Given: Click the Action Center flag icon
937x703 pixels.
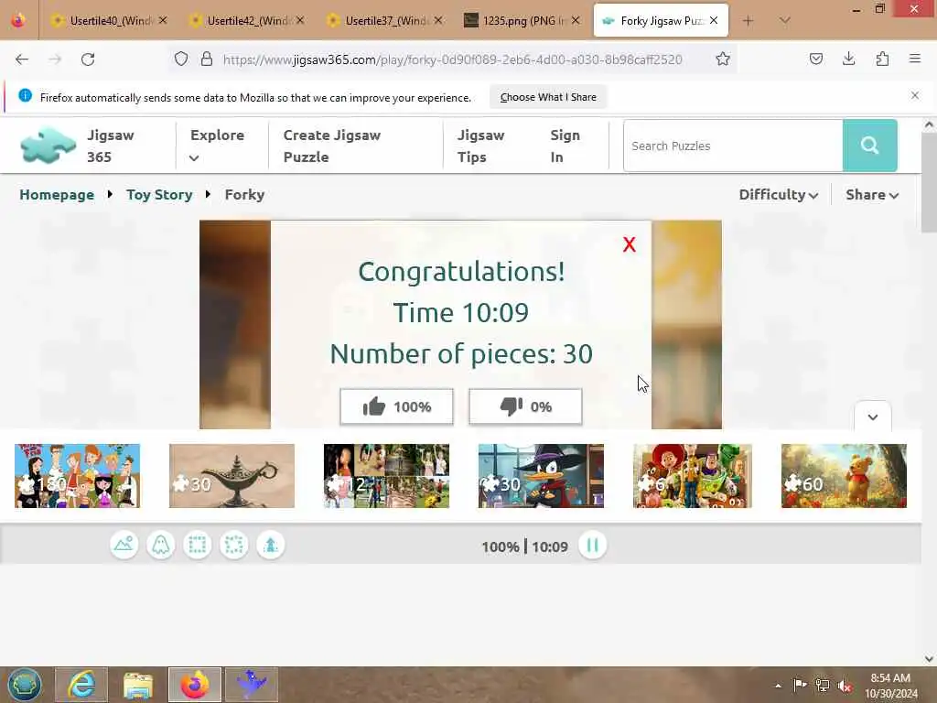Looking at the screenshot, I should [799, 686].
